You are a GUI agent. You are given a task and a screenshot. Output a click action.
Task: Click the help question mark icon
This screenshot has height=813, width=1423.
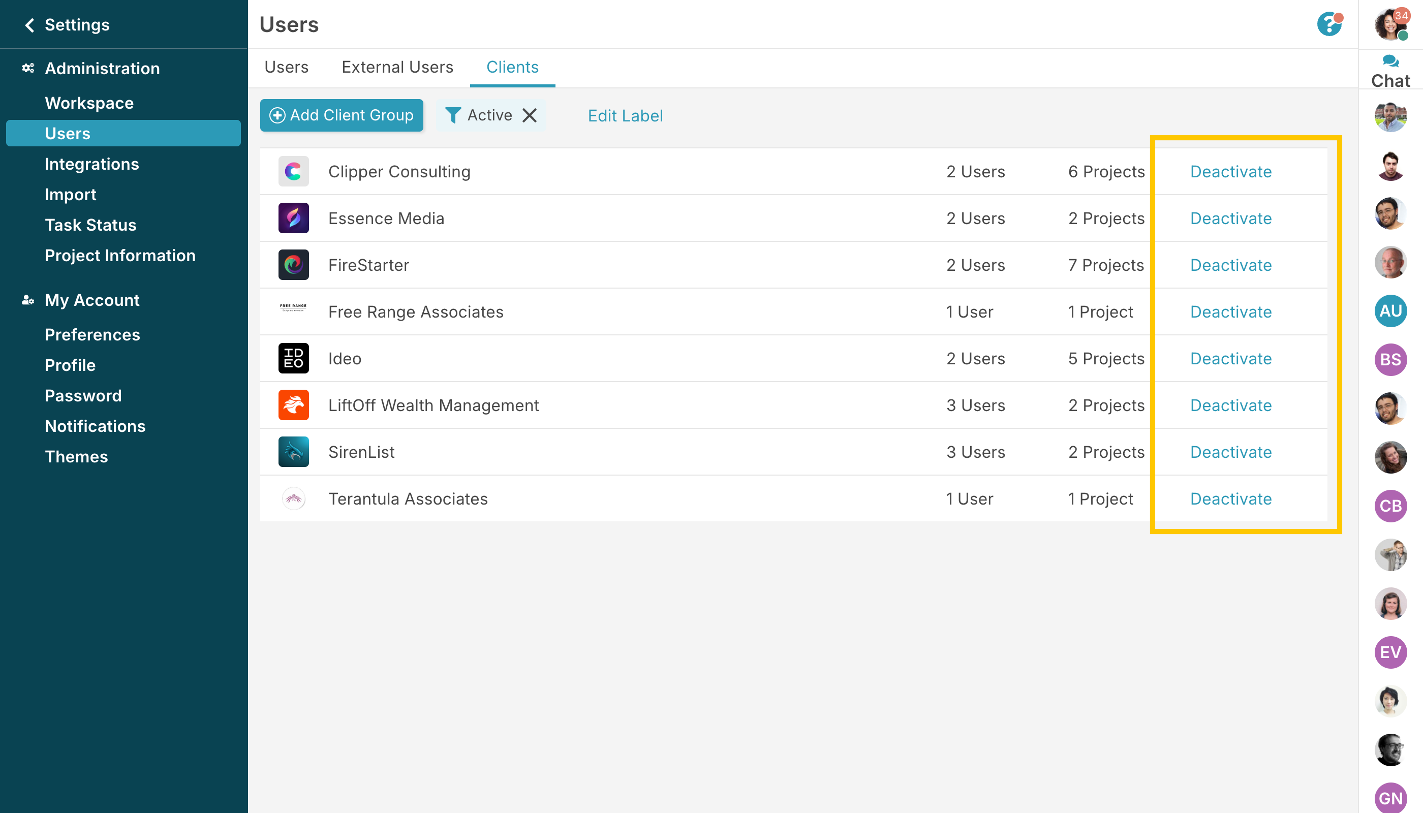tap(1328, 24)
